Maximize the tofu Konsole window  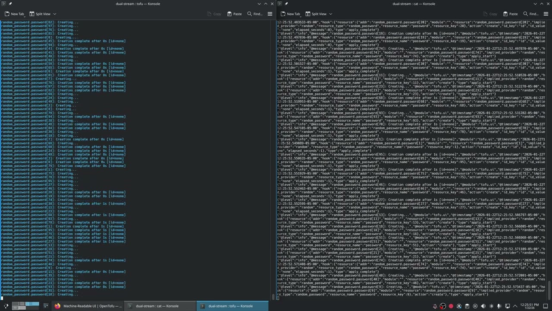[265, 4]
